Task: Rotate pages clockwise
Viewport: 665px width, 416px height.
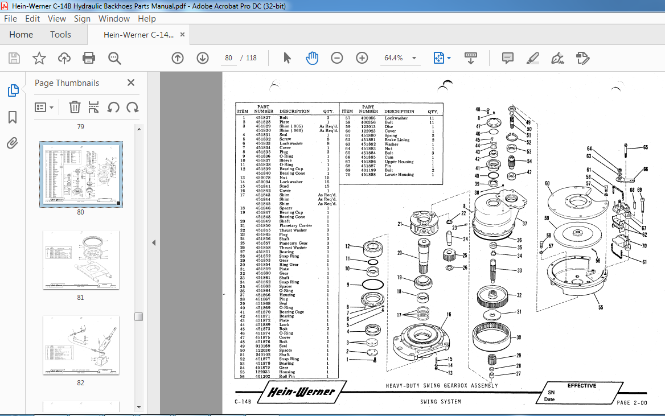Action: [132, 108]
